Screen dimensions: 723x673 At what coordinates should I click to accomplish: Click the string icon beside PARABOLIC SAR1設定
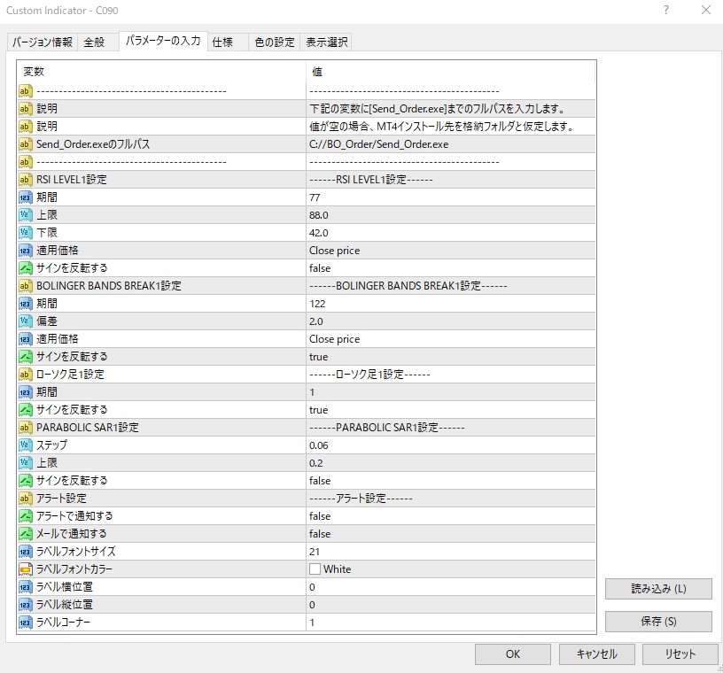[26, 428]
